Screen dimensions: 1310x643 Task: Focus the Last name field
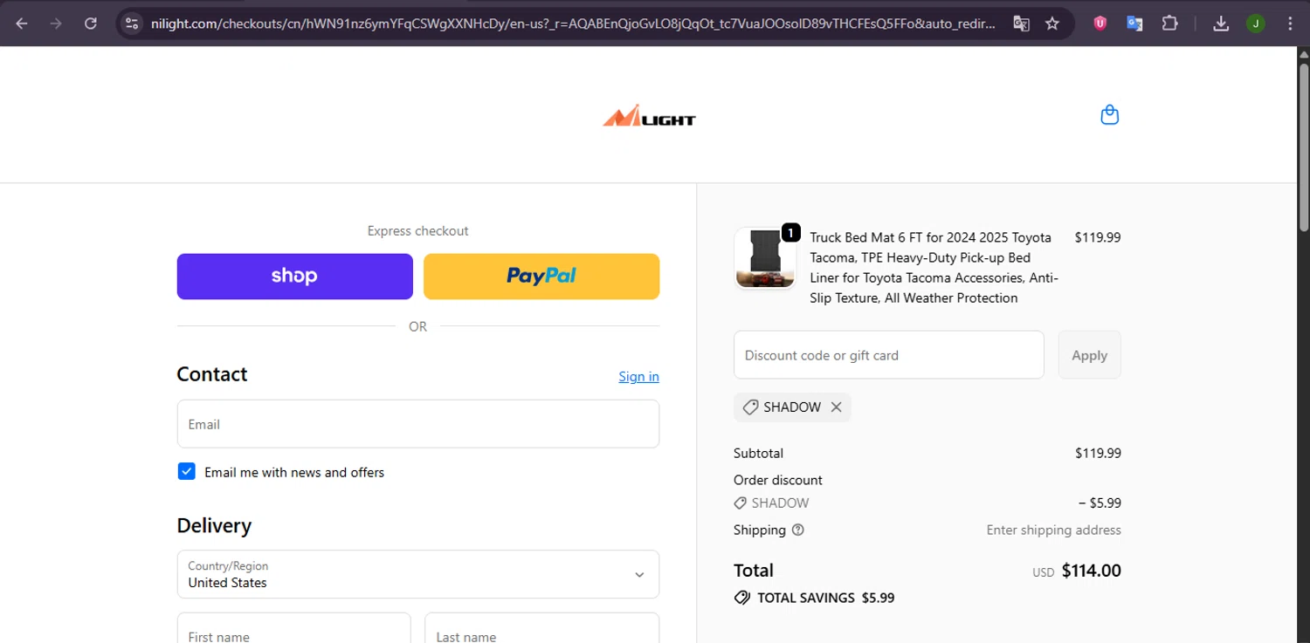pyautogui.click(x=541, y=630)
